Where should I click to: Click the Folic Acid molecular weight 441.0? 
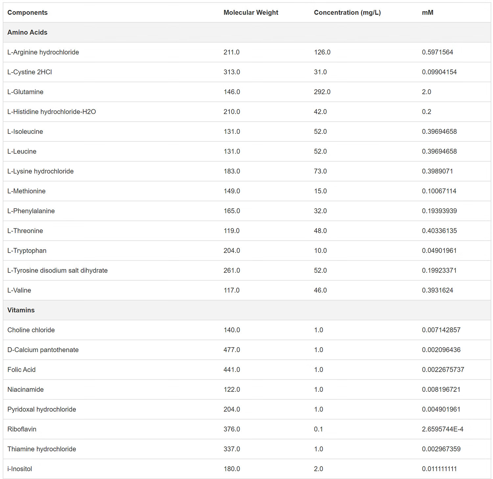[232, 370]
